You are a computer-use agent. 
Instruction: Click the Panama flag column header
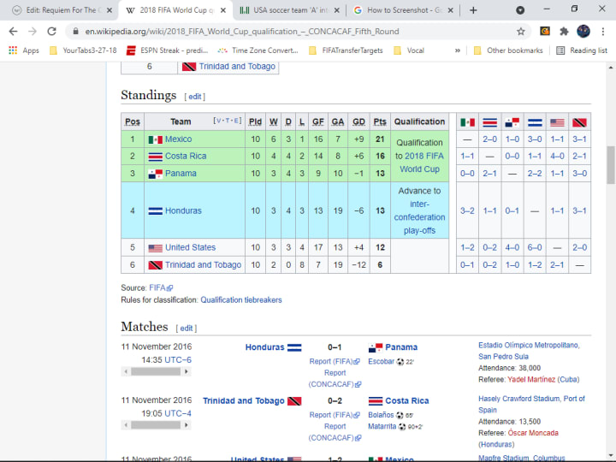pyautogui.click(x=512, y=122)
